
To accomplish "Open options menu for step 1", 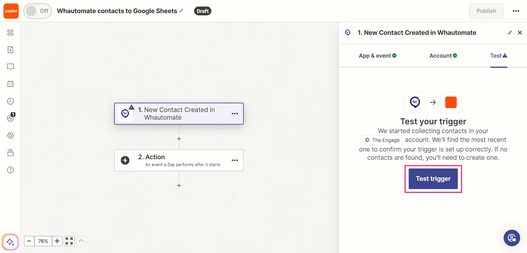I will [235, 114].
